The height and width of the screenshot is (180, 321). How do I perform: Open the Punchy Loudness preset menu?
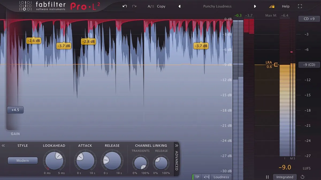(217, 6)
